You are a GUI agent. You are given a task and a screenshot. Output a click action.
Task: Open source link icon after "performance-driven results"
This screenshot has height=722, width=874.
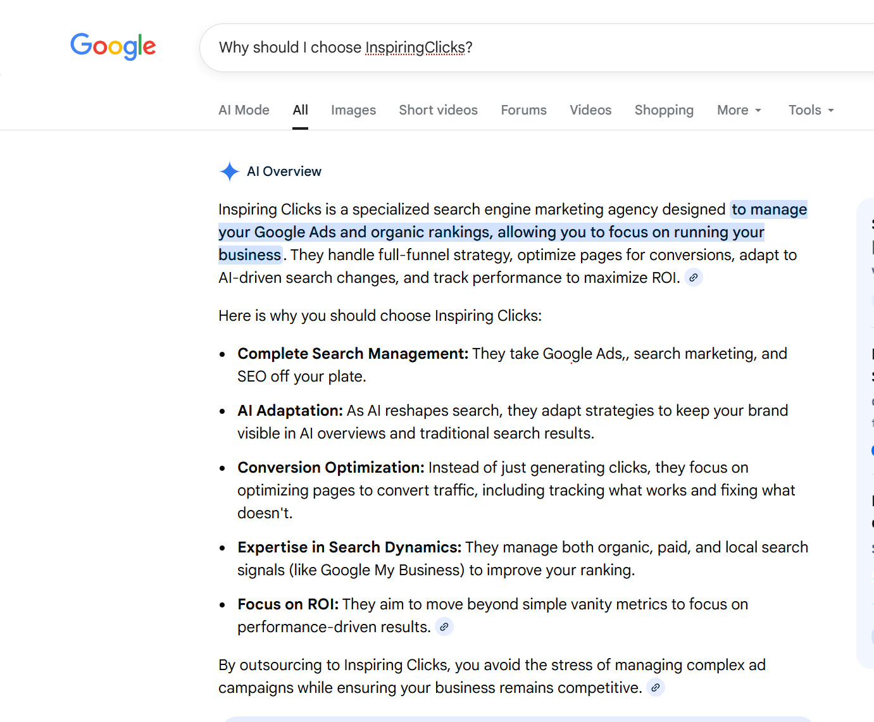(444, 627)
